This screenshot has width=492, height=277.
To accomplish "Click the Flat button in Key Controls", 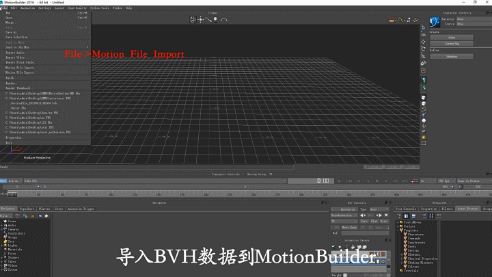I will click(x=374, y=222).
